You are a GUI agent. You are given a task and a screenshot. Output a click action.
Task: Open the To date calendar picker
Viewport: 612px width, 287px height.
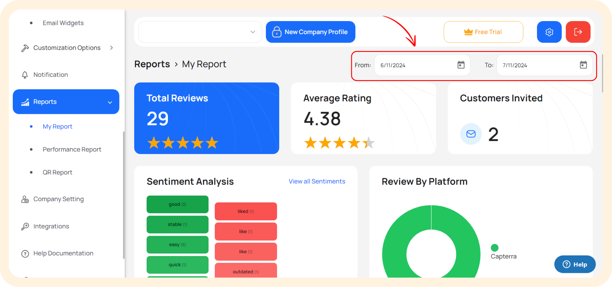[x=583, y=65]
